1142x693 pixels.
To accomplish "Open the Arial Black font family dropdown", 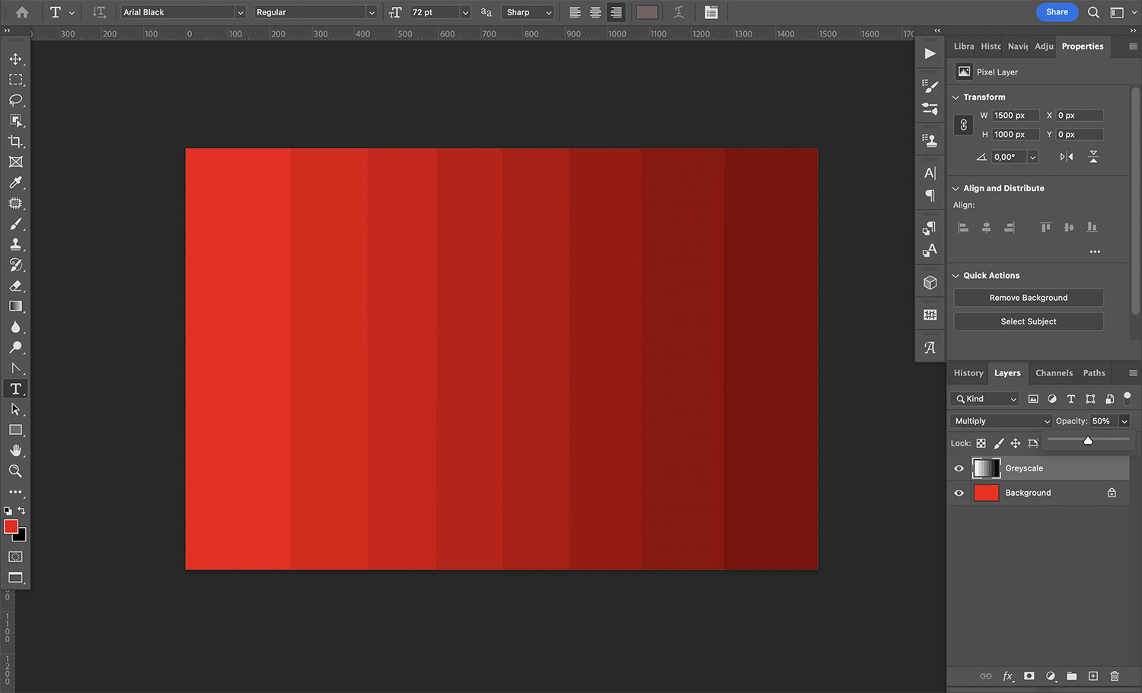I will (181, 11).
